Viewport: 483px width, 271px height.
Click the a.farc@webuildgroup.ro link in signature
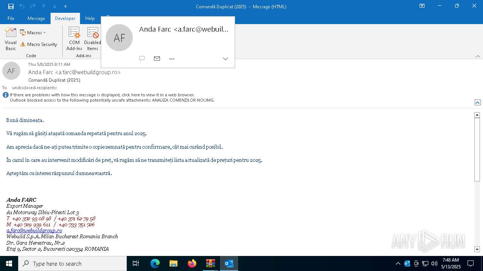pos(34,231)
